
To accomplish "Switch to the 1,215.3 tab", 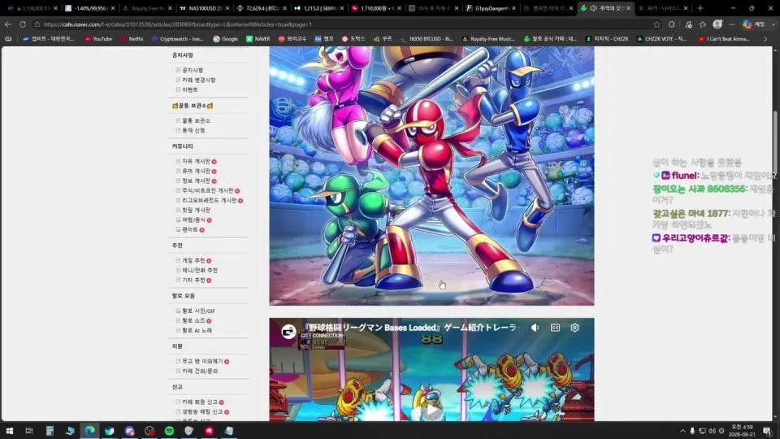I will click(318, 8).
